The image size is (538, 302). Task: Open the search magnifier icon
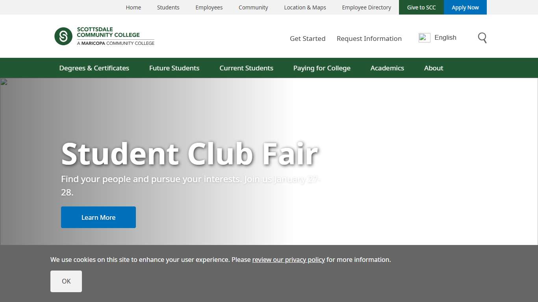coord(482,38)
